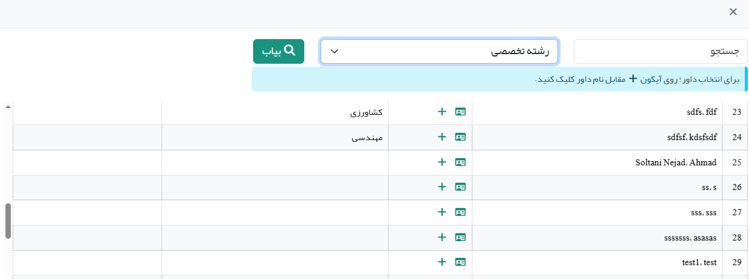Add reviewer test1, test via plus icon
This screenshot has width=749, height=279.
coord(442,262)
